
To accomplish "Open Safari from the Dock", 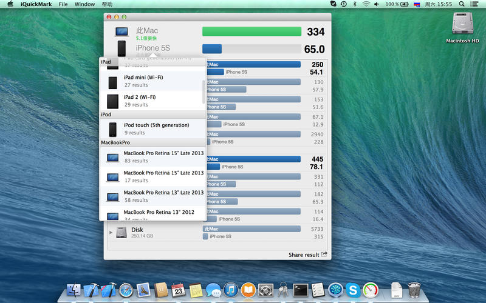I will (x=126, y=290).
